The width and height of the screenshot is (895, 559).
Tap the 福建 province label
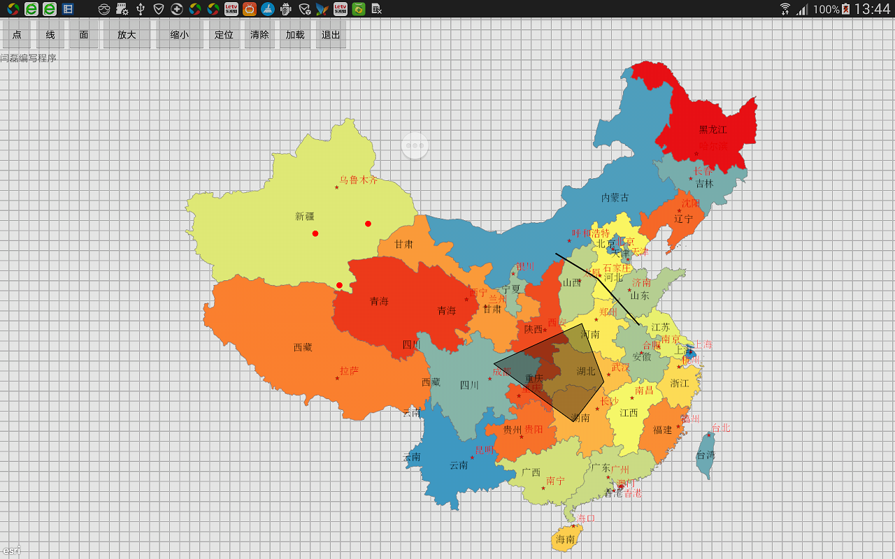[662, 430]
